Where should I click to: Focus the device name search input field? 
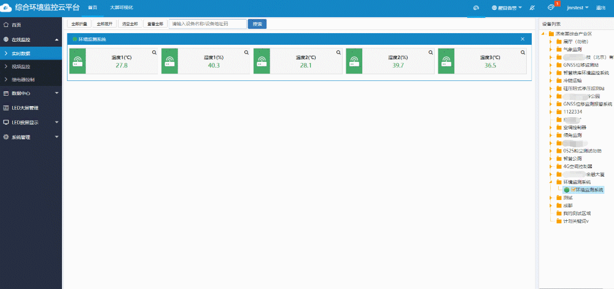[x=208, y=24]
